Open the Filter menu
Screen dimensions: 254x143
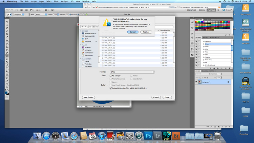[56, 1]
